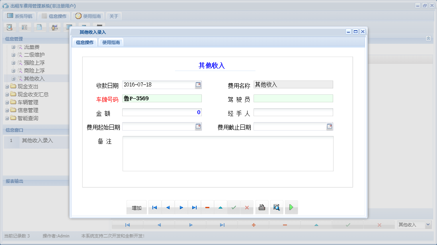Select the magnifier search icon in the toolbar
Screen dimensions: 437x245
click(10, 27)
